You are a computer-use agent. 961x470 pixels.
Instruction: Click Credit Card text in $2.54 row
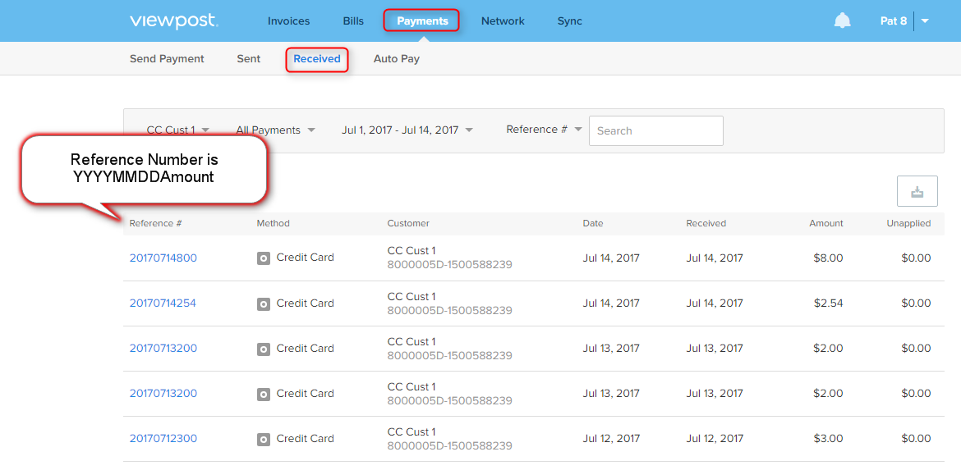pos(306,303)
